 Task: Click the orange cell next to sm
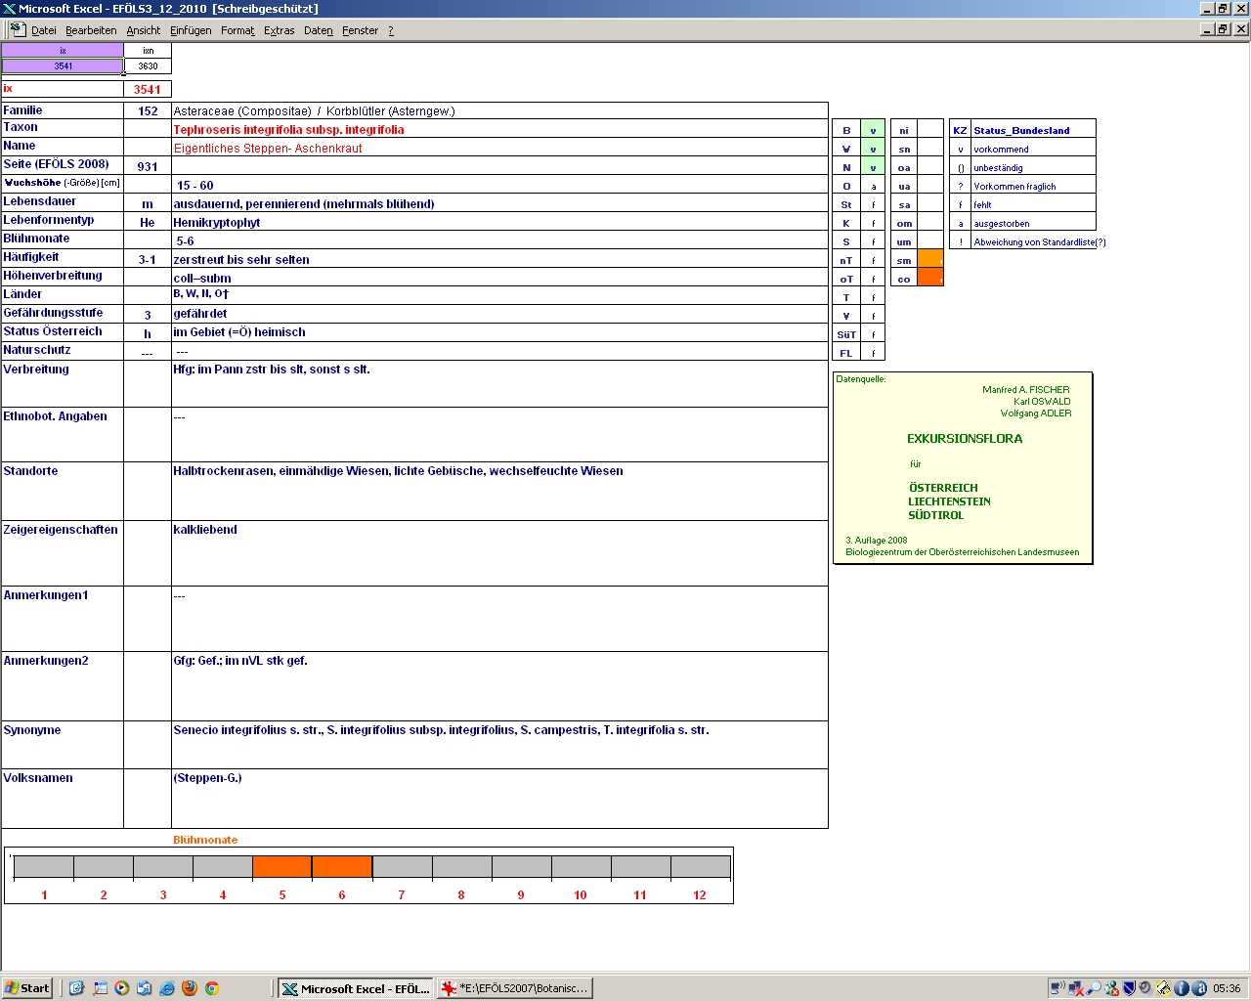tap(930, 260)
